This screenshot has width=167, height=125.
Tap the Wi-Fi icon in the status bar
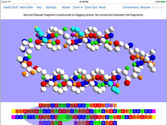[x=9, y=2]
